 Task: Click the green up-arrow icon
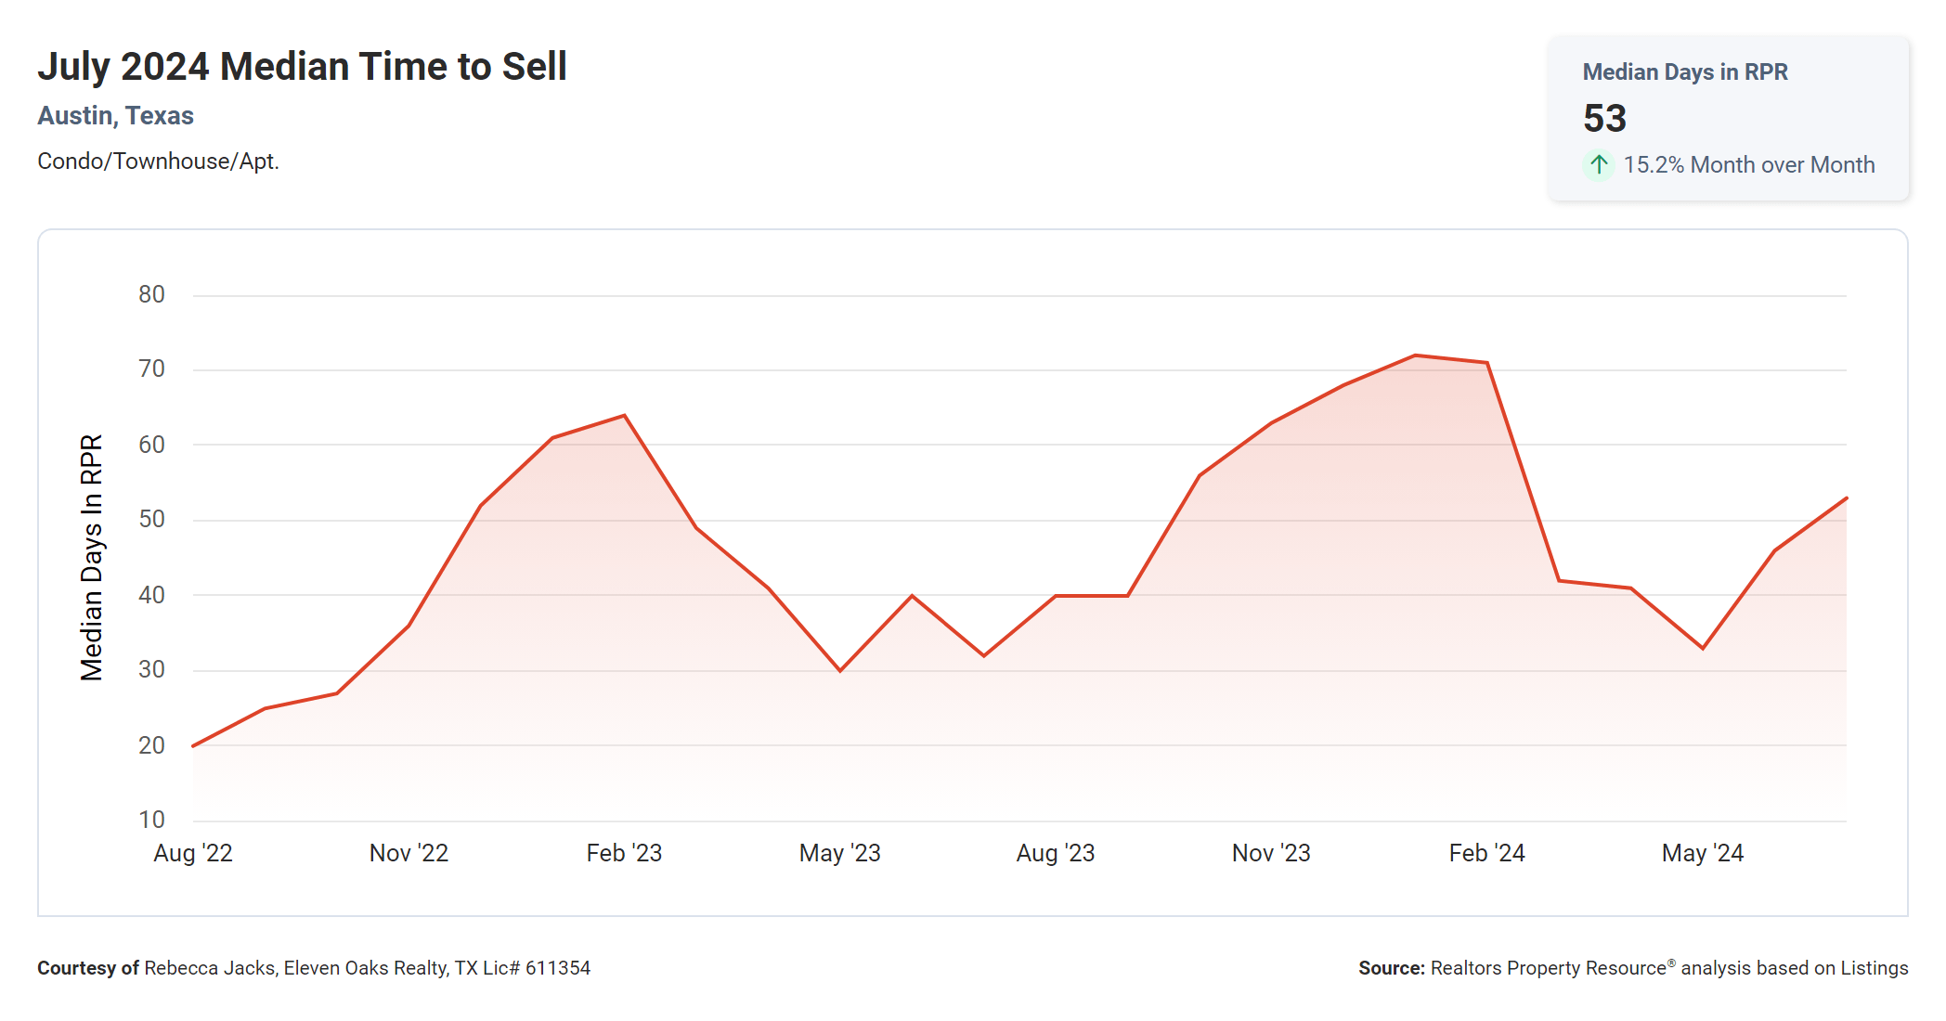(1598, 165)
